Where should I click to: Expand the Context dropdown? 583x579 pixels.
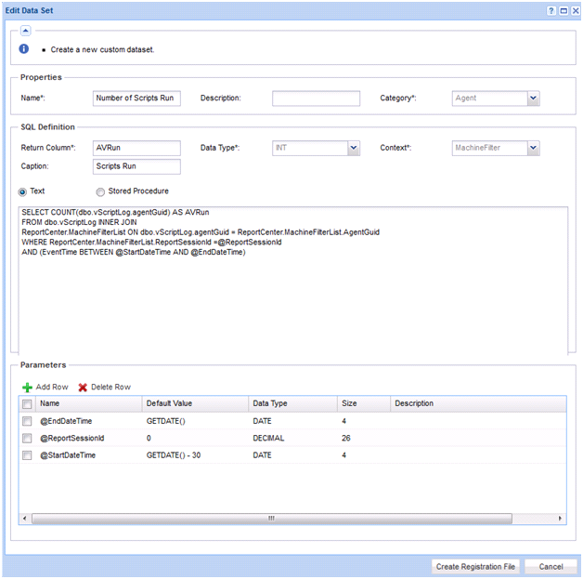(x=533, y=148)
